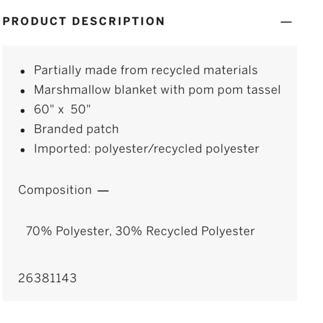Click the recycled materials bullet text
The image size is (323, 323).
[146, 70]
